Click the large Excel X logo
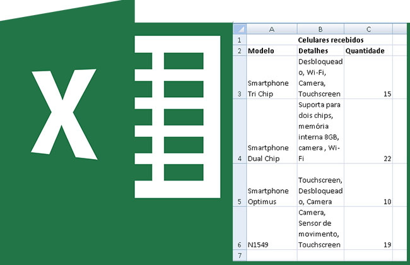Image resolution: width=410 pixels, height=265 pixels. [64, 114]
